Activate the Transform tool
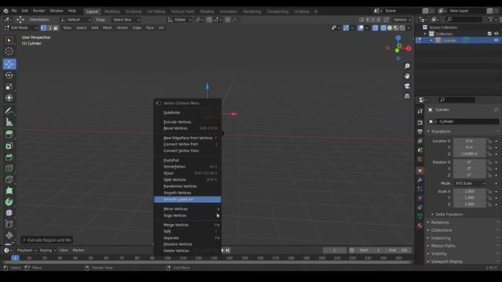The width and height of the screenshot is (502, 282). [x=9, y=98]
